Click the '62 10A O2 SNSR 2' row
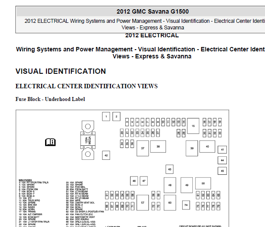Screen dimensions: 265x227 tap(85, 212)
